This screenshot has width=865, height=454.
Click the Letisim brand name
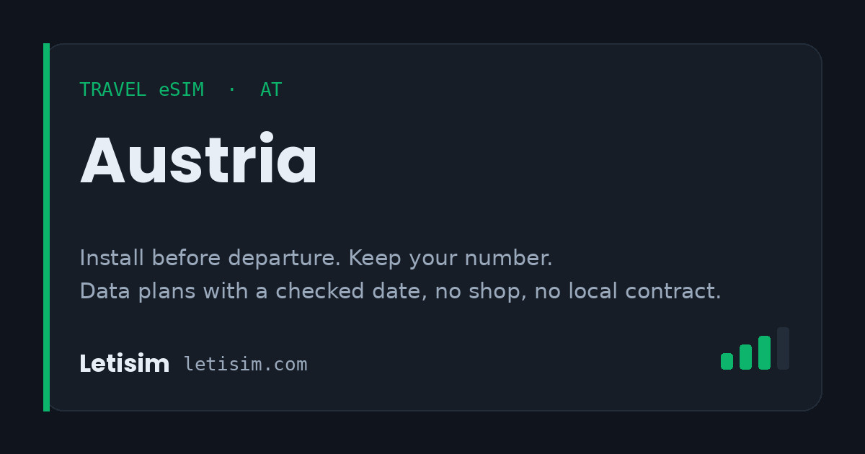coord(124,364)
